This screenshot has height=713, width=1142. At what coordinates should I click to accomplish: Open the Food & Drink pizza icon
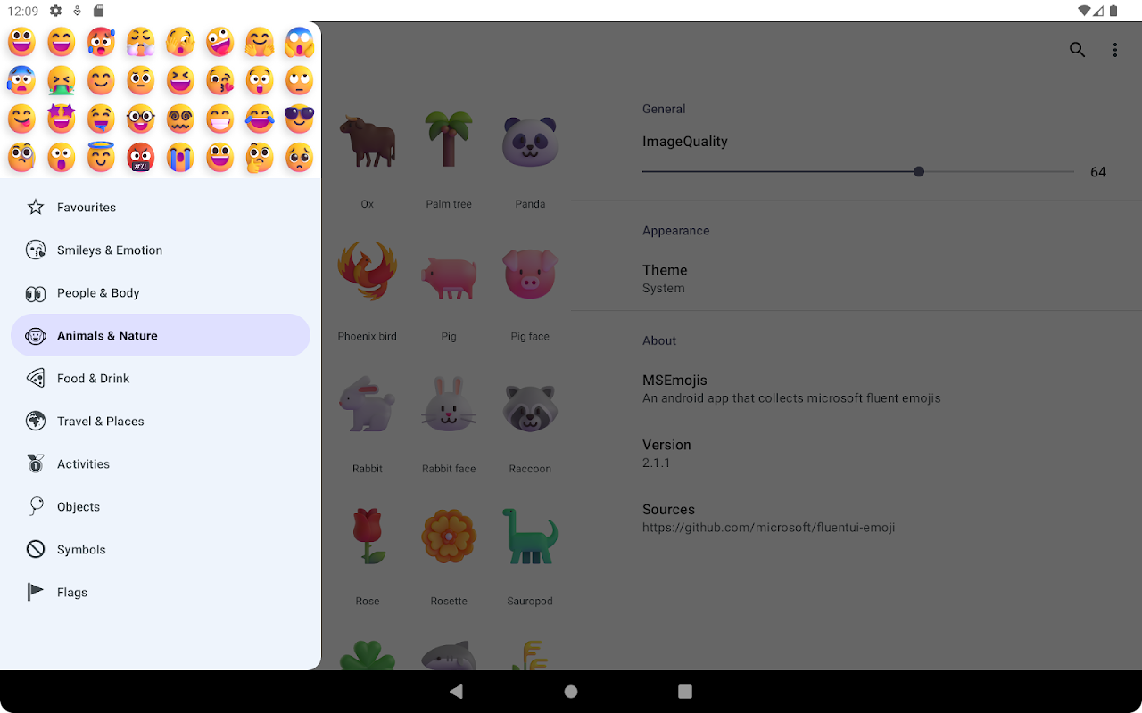[x=36, y=378]
